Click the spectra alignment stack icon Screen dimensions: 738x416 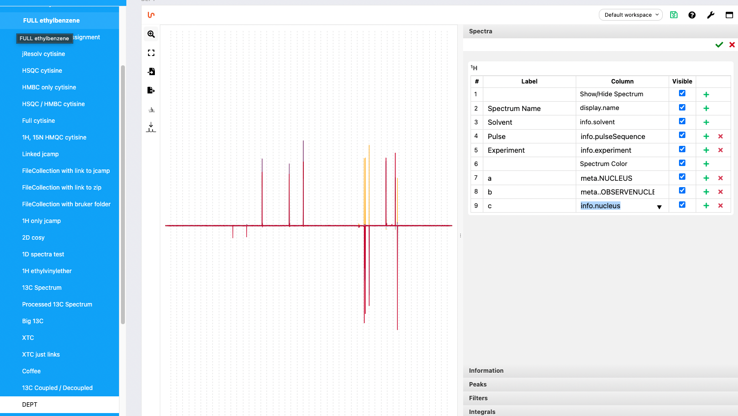point(151,128)
